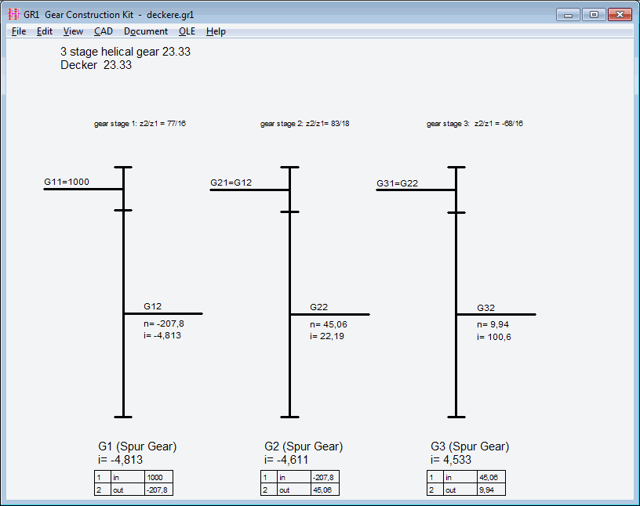This screenshot has height=506, width=640.
Task: Open the Document menu
Action: [145, 31]
